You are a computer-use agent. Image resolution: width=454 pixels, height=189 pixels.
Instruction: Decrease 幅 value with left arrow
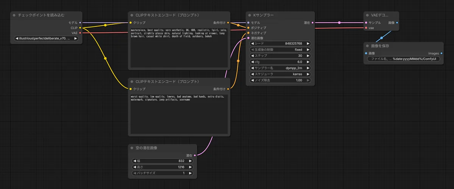point(135,161)
